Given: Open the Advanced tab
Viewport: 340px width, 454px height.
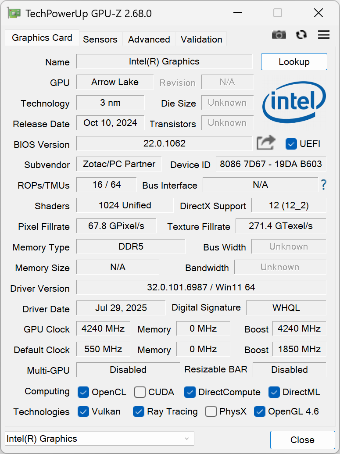Looking at the screenshot, I should pyautogui.click(x=148, y=39).
